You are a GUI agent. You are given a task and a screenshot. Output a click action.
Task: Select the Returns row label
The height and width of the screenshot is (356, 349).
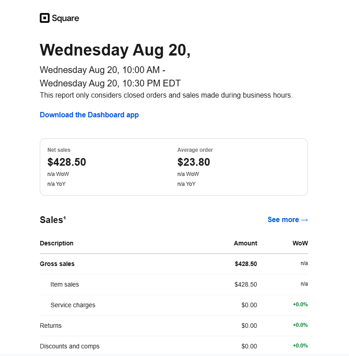[50, 326]
